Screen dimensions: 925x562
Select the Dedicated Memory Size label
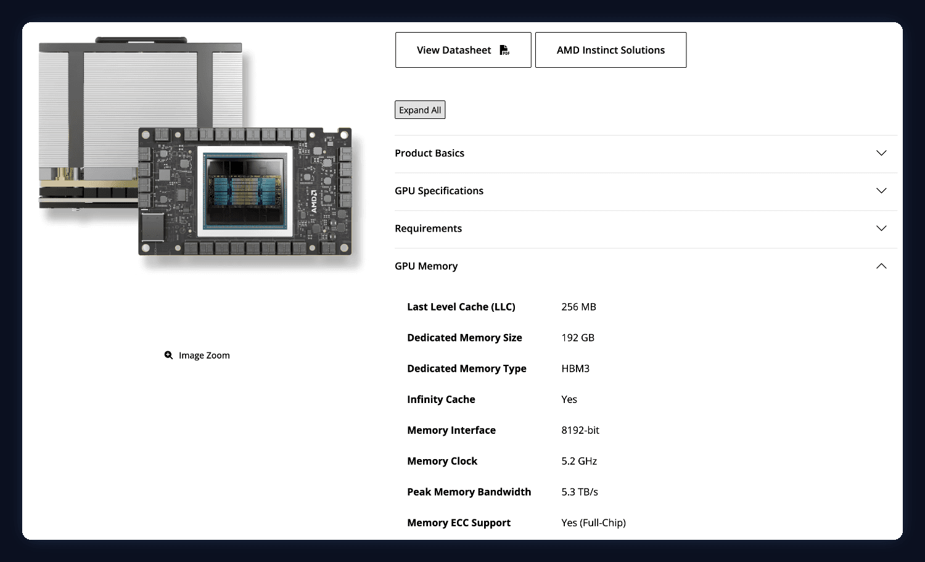point(464,337)
